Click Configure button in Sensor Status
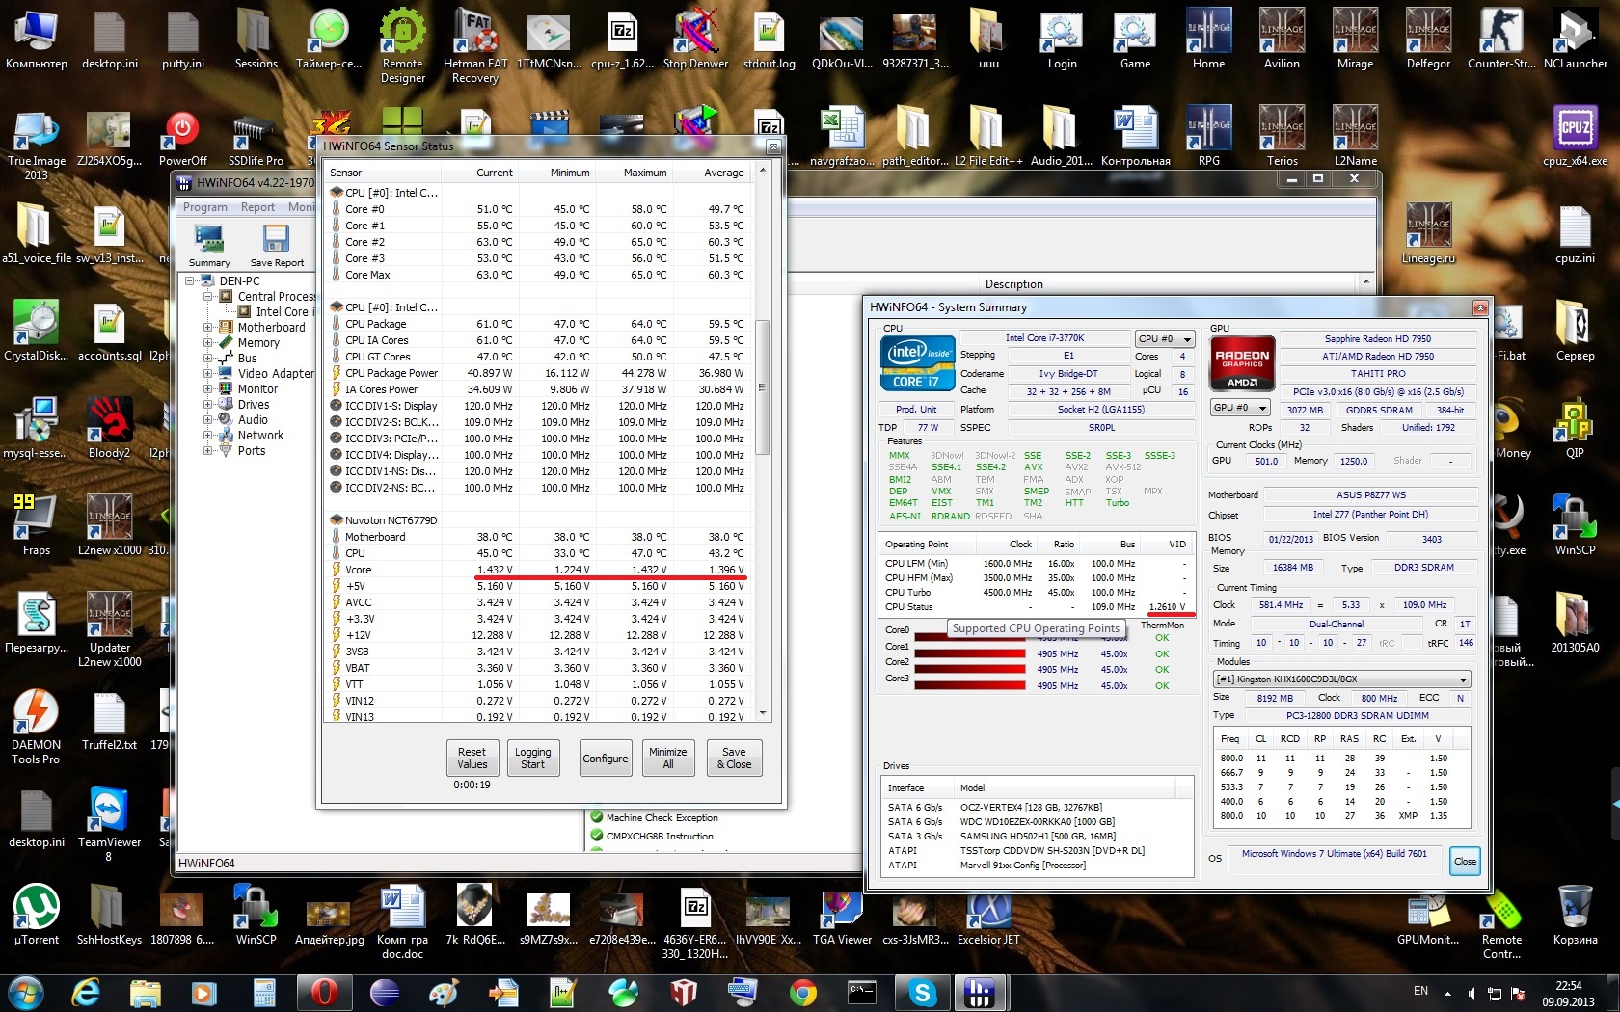 point(606,759)
